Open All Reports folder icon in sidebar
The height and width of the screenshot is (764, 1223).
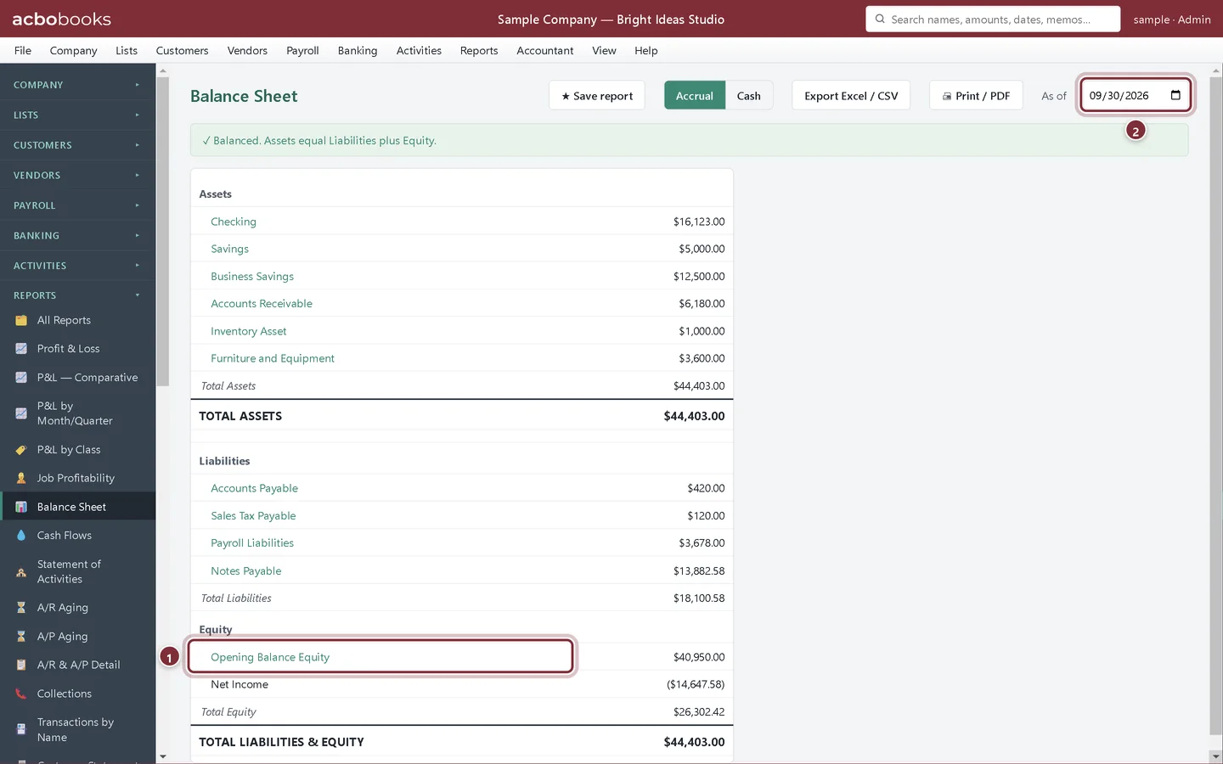point(21,320)
